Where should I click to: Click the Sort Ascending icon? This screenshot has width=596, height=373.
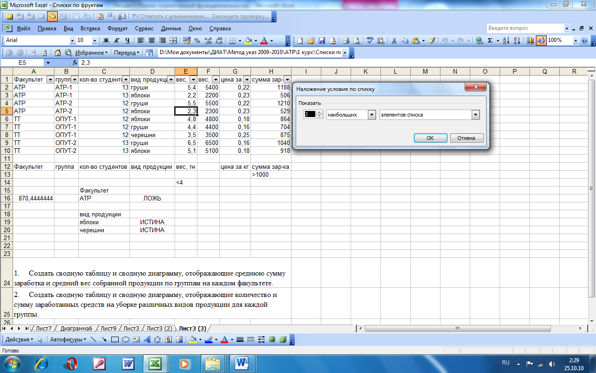[x=506, y=41]
